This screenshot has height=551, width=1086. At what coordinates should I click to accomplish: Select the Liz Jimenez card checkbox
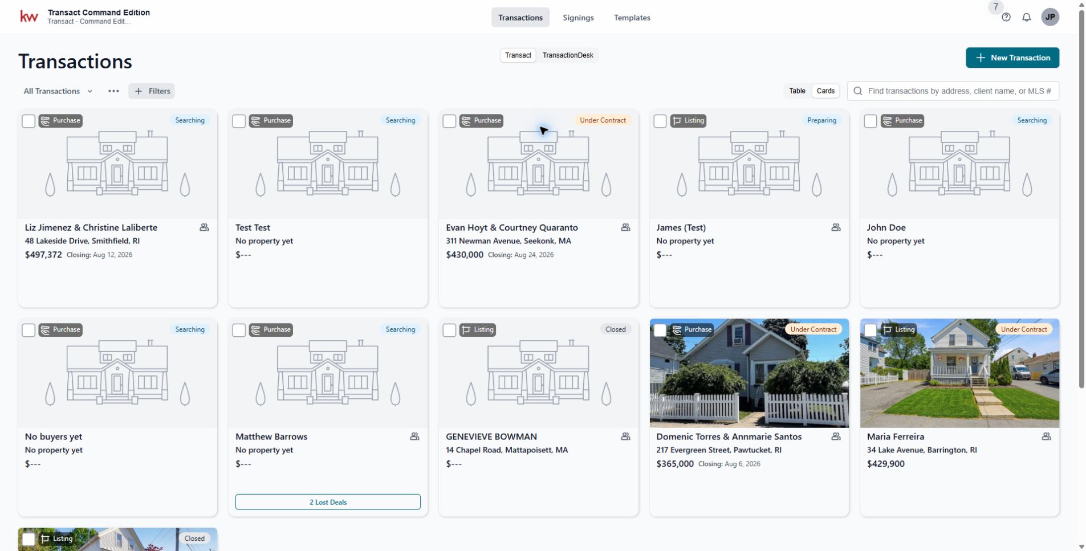click(29, 121)
